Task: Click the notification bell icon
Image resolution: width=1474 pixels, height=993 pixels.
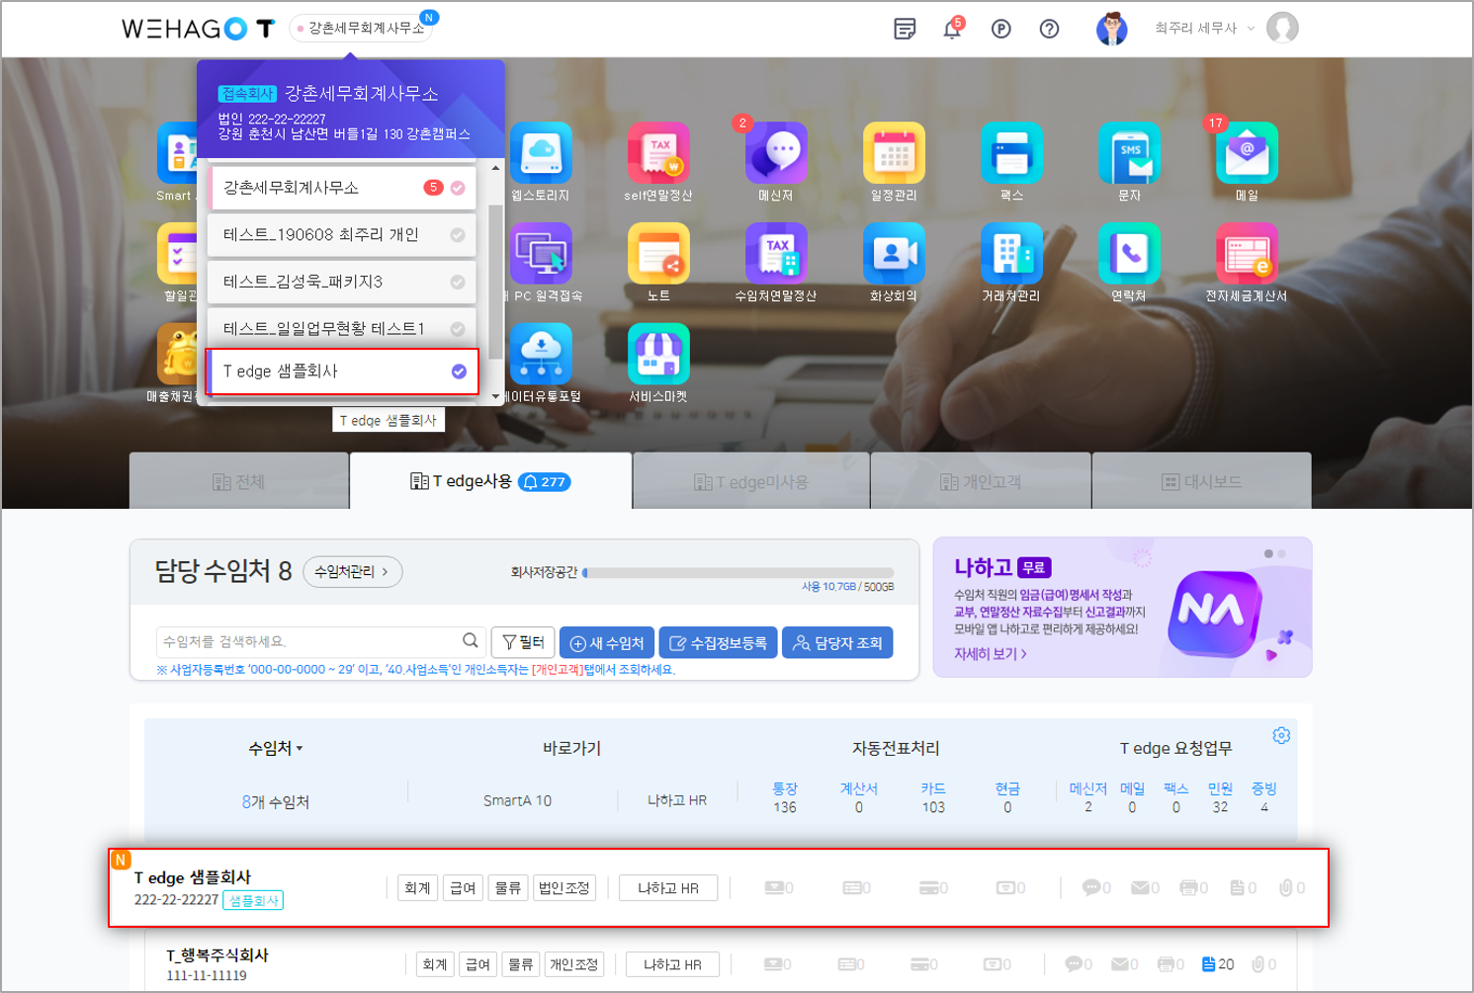Action: point(951,29)
